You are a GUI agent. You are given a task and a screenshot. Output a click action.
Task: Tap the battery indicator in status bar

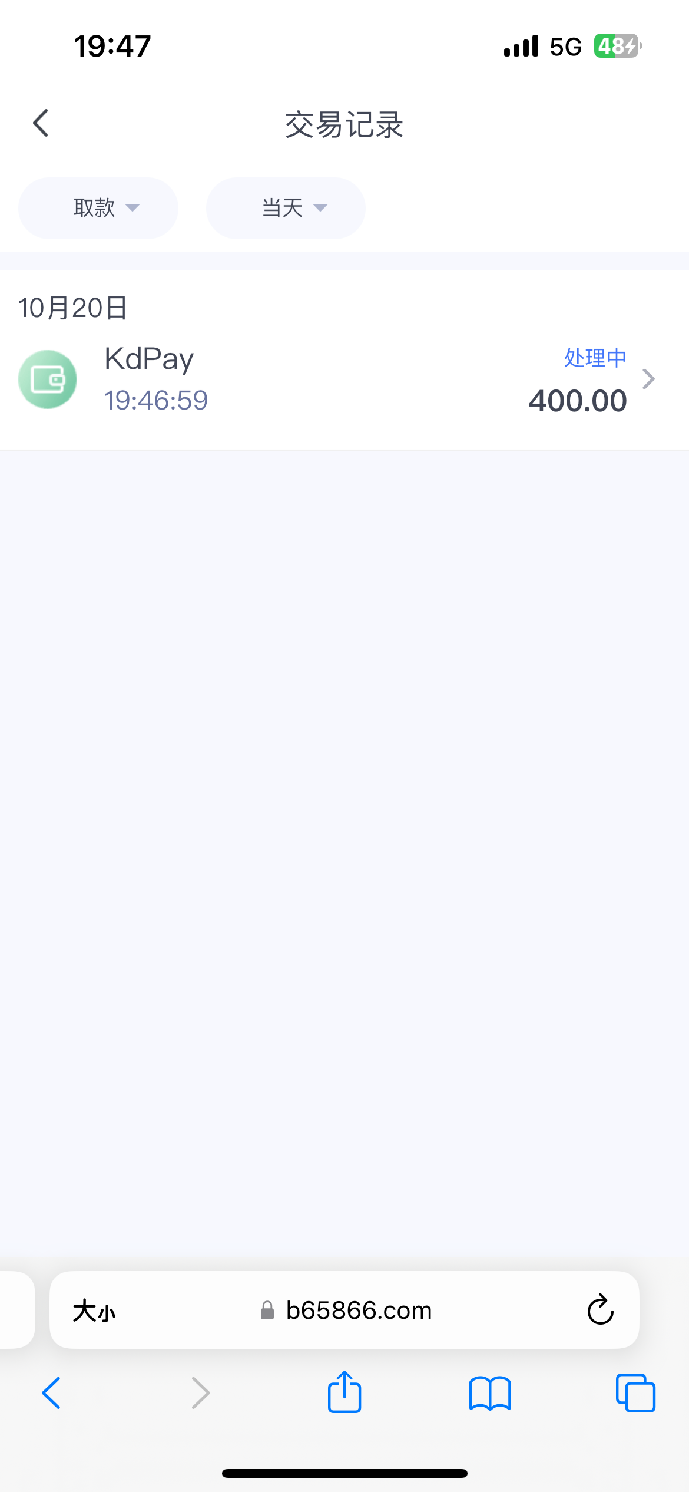(617, 46)
